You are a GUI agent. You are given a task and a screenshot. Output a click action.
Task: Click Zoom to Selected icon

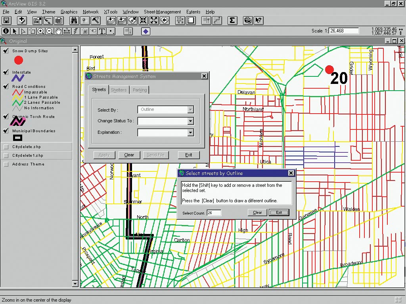pyautogui.click(x=132, y=21)
